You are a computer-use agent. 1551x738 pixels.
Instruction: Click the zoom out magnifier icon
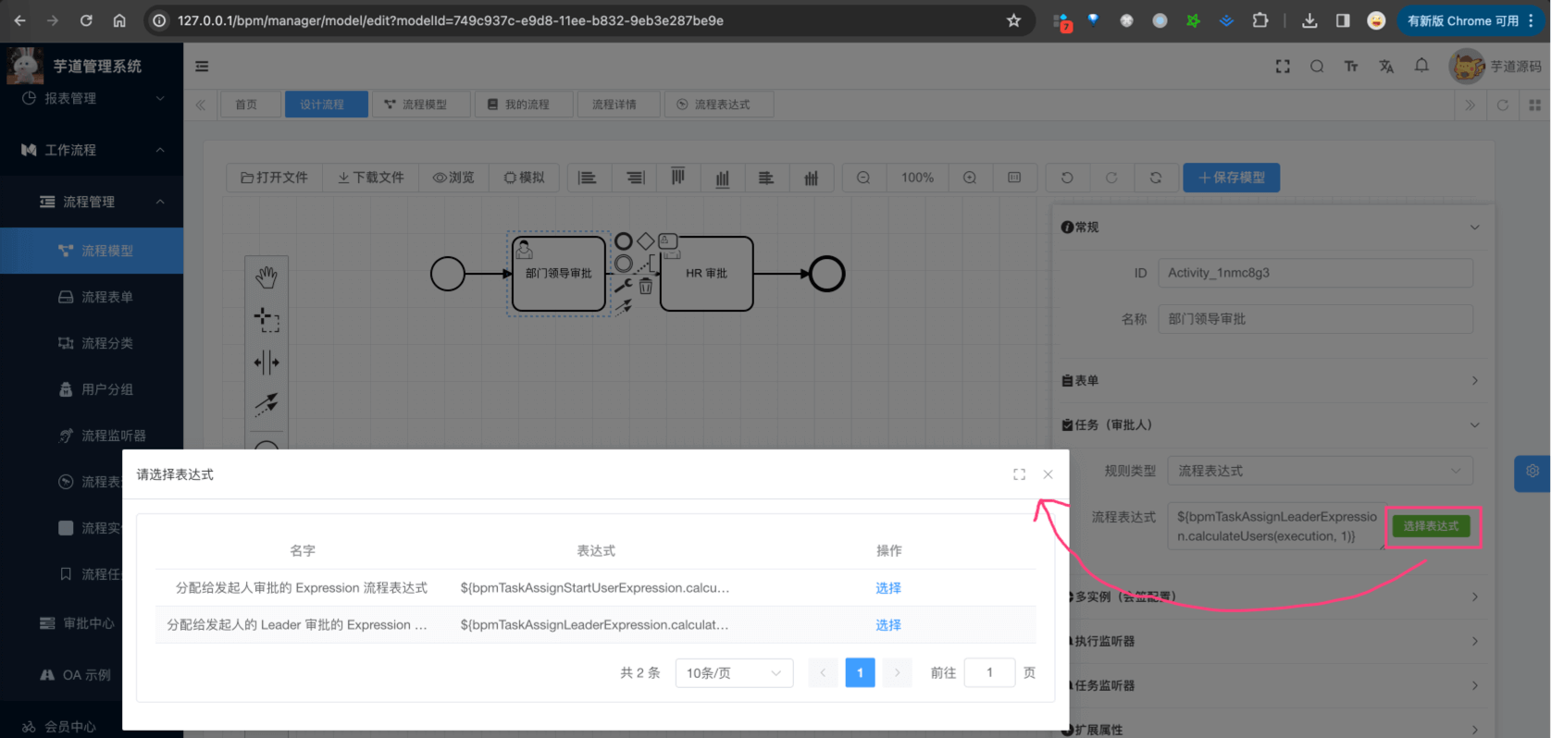click(863, 178)
